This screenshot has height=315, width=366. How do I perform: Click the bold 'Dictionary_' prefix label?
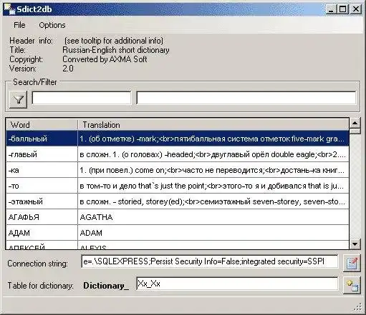point(106,286)
